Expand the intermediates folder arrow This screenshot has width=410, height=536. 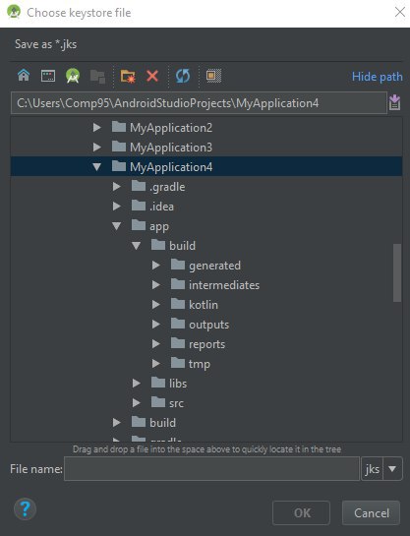coord(155,285)
